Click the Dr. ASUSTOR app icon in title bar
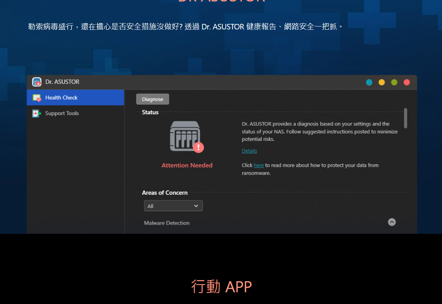442x304 pixels. 36,82
